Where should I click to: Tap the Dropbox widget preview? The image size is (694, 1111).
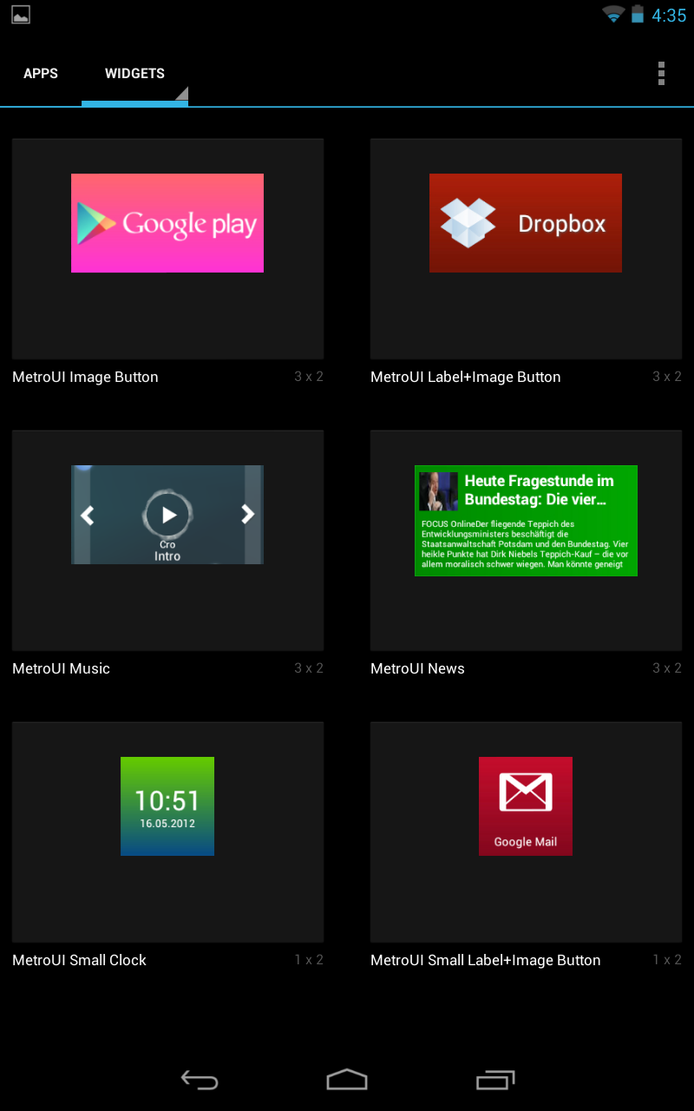[x=526, y=223]
